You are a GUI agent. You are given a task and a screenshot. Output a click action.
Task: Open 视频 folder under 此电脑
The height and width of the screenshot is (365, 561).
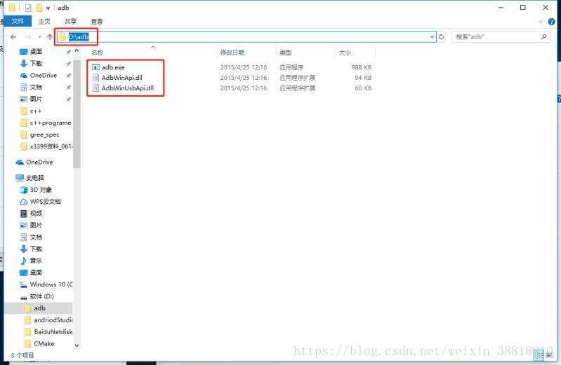pyautogui.click(x=36, y=214)
